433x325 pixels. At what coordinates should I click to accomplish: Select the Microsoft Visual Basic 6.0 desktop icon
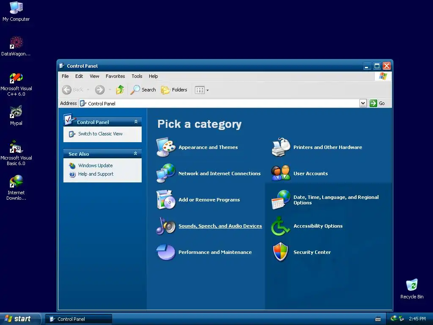pos(16,153)
